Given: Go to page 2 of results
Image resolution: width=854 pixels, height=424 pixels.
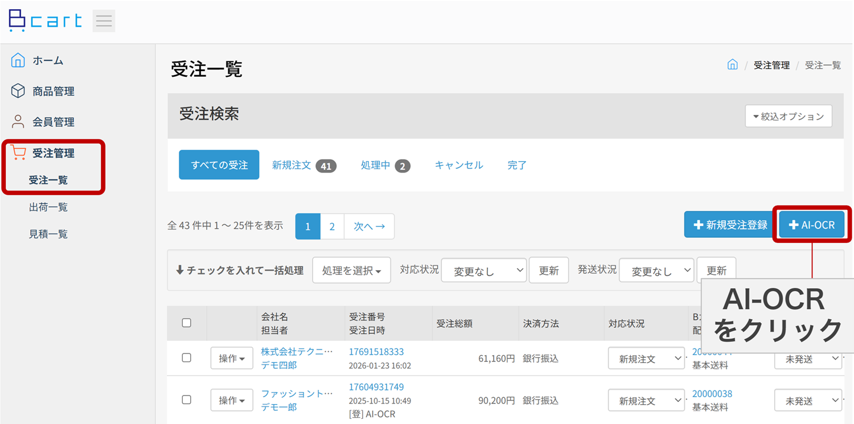Looking at the screenshot, I should click(x=332, y=227).
